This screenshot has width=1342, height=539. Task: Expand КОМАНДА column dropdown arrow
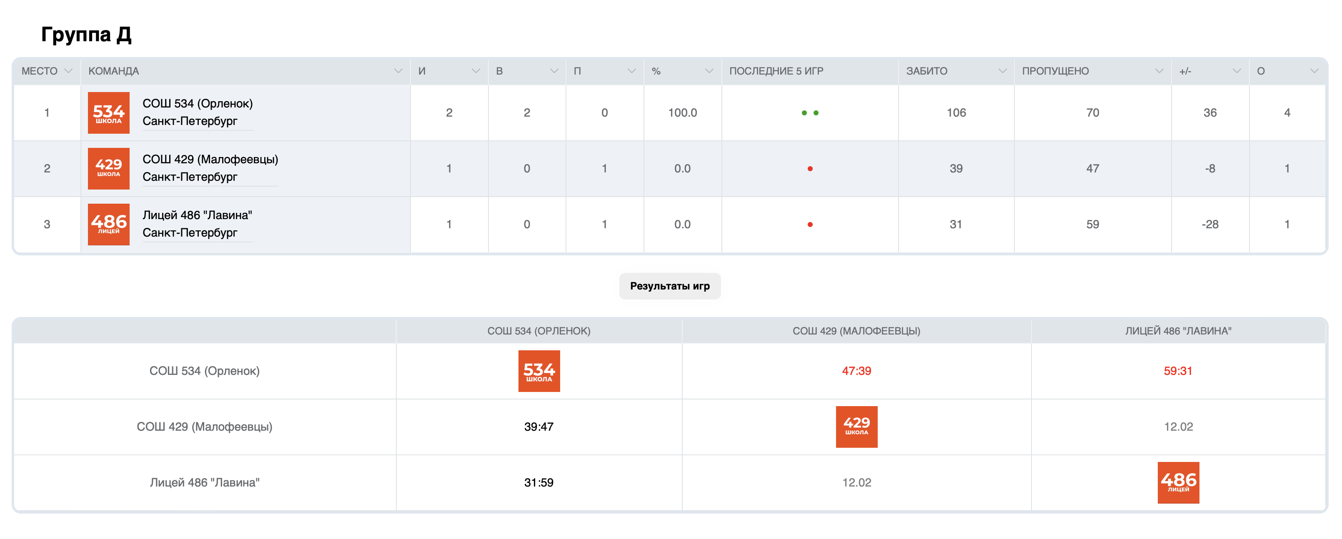398,71
